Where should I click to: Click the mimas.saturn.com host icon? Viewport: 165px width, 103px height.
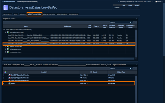click(x=8, y=52)
